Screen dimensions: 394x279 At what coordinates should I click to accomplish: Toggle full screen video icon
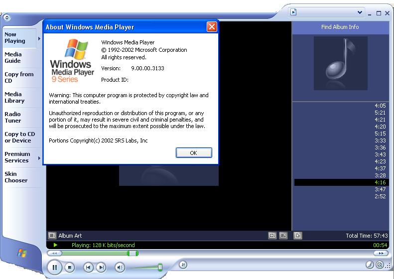click(283, 236)
